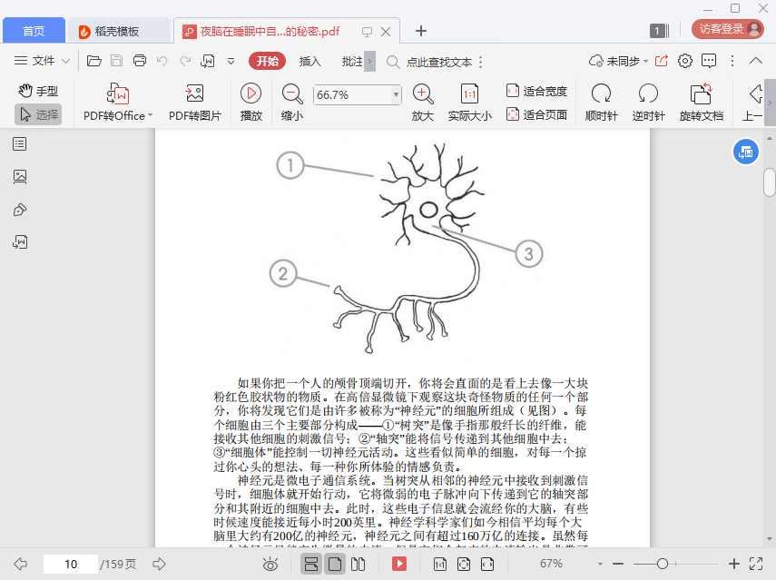
Task: Expand the 文件 dropdown arrow
Action: click(x=66, y=62)
